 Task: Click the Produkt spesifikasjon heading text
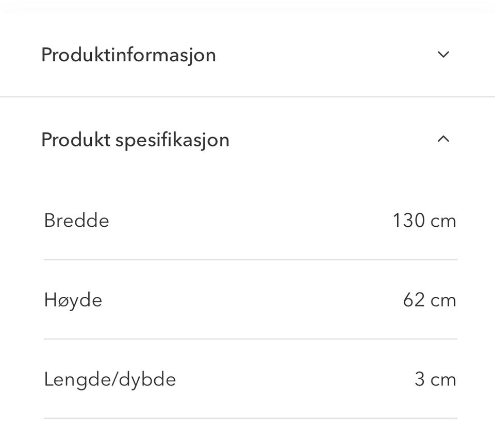(x=135, y=140)
